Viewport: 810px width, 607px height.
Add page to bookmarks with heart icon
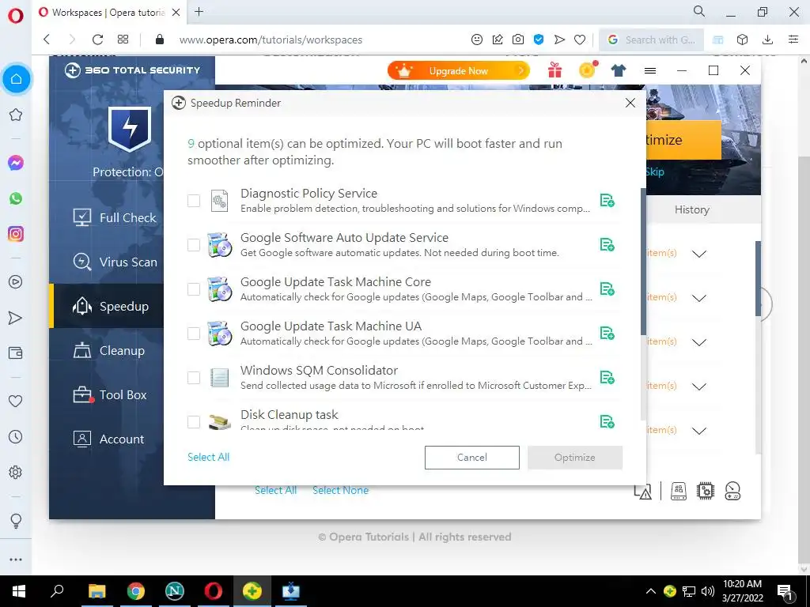pyautogui.click(x=580, y=40)
